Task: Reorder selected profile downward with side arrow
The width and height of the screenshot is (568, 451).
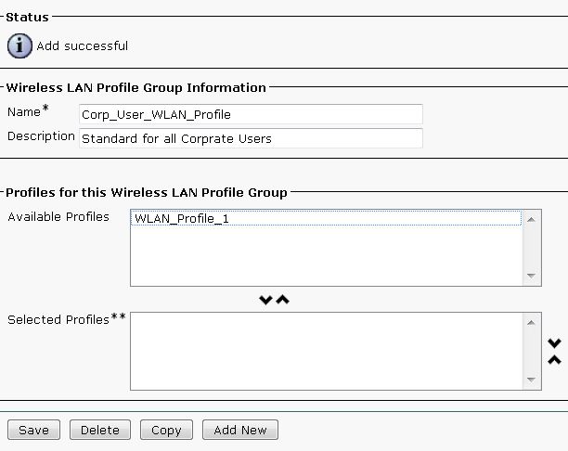Action: coord(554,343)
